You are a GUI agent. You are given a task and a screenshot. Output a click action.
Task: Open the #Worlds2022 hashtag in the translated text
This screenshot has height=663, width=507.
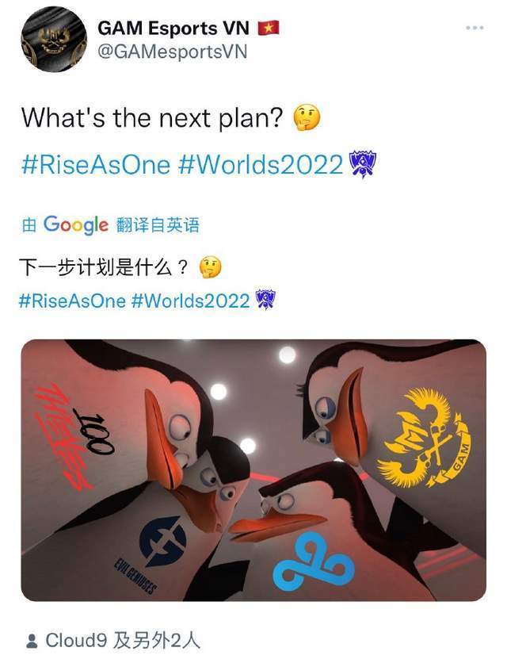[191, 301]
